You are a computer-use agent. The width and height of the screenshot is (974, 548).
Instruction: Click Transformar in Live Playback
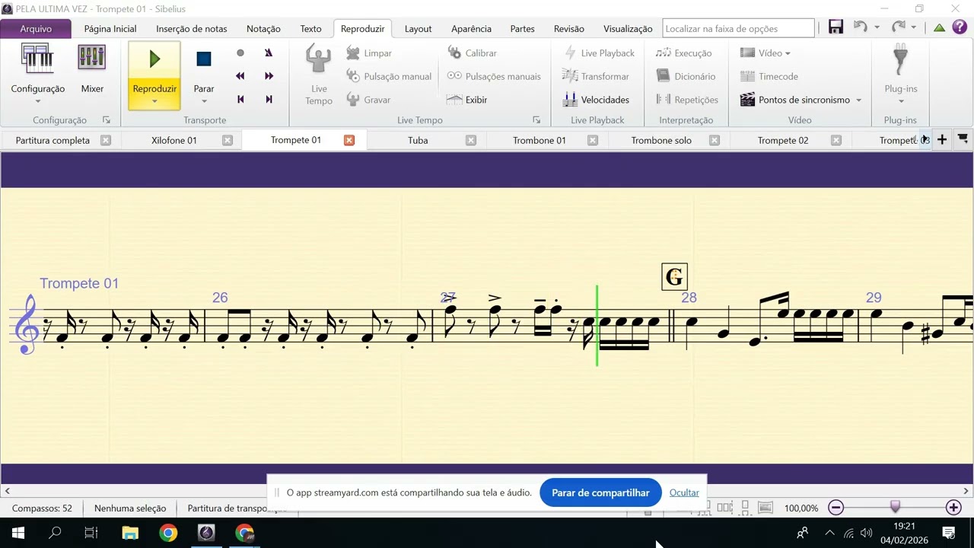[596, 76]
